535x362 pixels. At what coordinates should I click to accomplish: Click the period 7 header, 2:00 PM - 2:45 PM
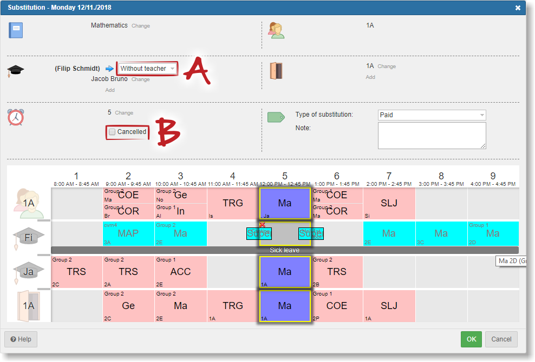click(x=389, y=179)
